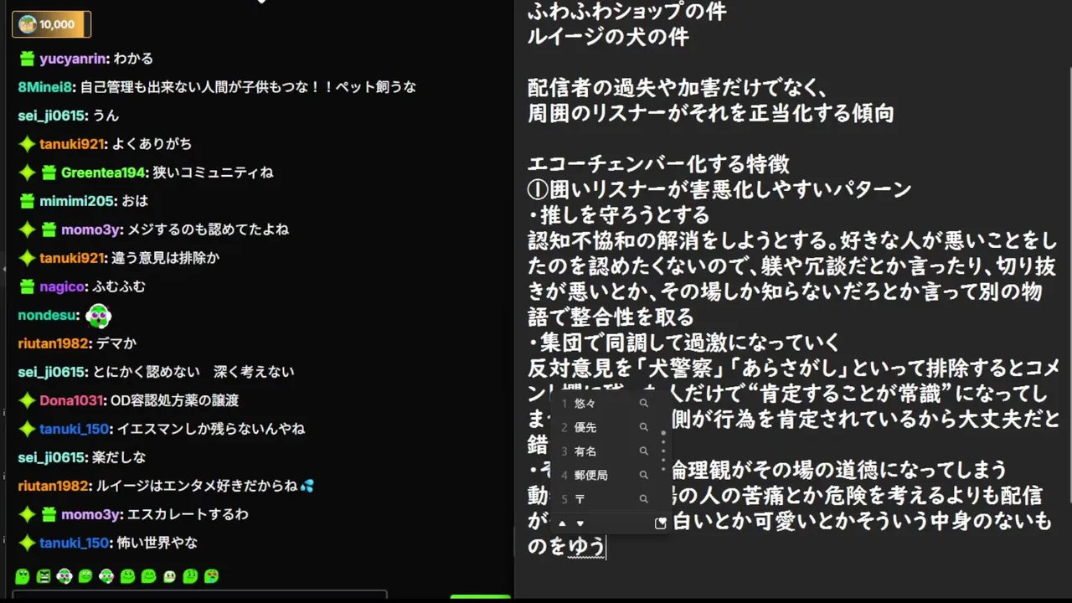Click the star badge beside Dona1031
Screen dimensions: 1072x603
tap(28, 400)
